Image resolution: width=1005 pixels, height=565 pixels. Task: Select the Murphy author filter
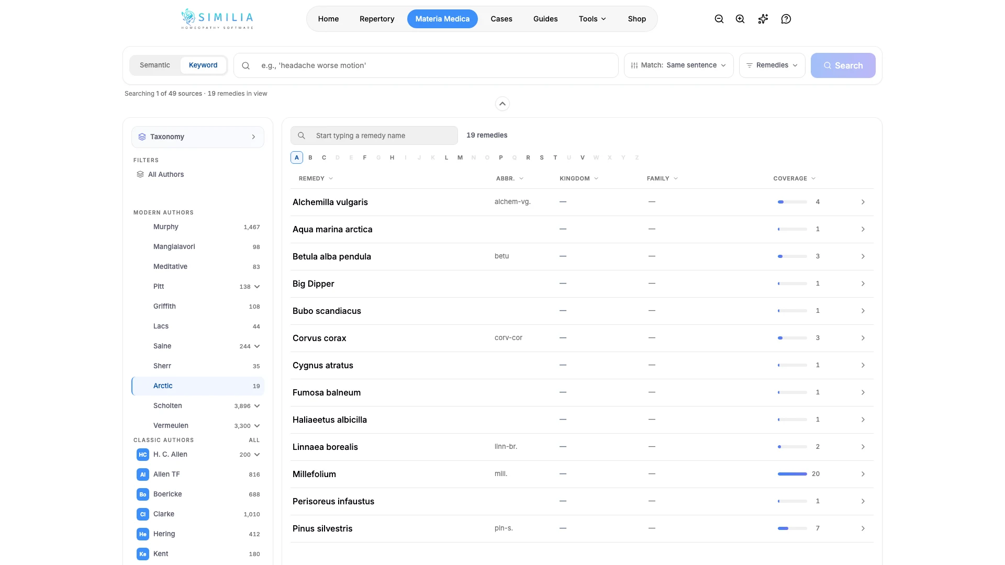(x=198, y=227)
